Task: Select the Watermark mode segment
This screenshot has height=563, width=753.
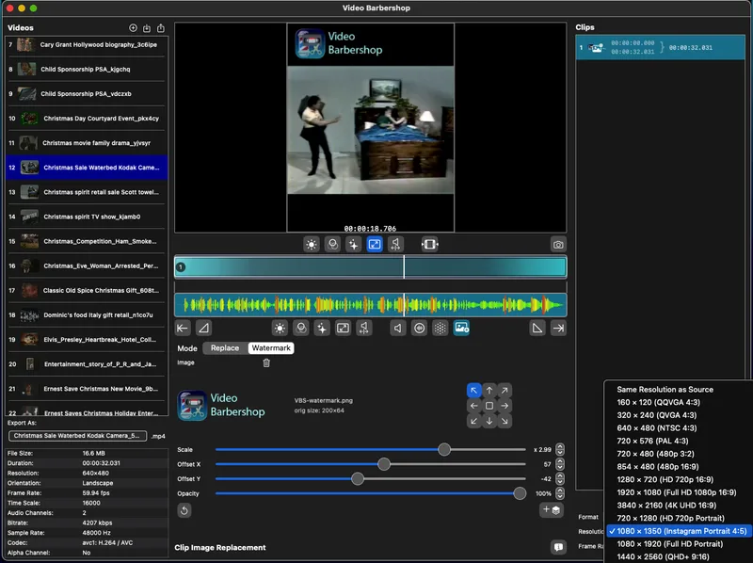Action: tap(271, 348)
